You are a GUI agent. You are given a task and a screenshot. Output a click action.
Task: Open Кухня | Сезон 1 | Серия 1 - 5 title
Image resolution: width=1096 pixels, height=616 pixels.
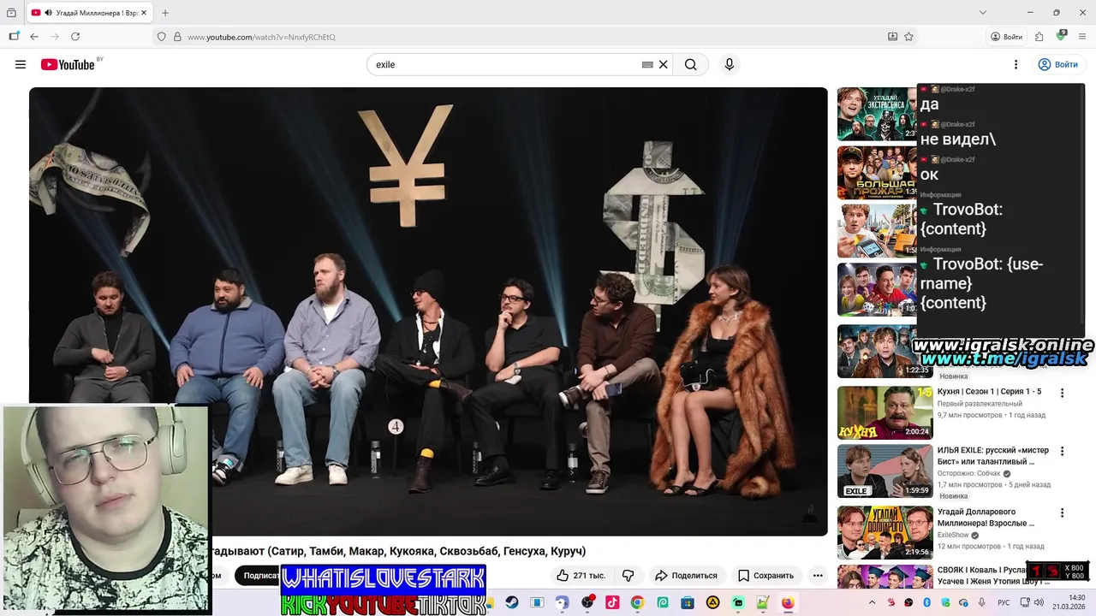(x=989, y=392)
